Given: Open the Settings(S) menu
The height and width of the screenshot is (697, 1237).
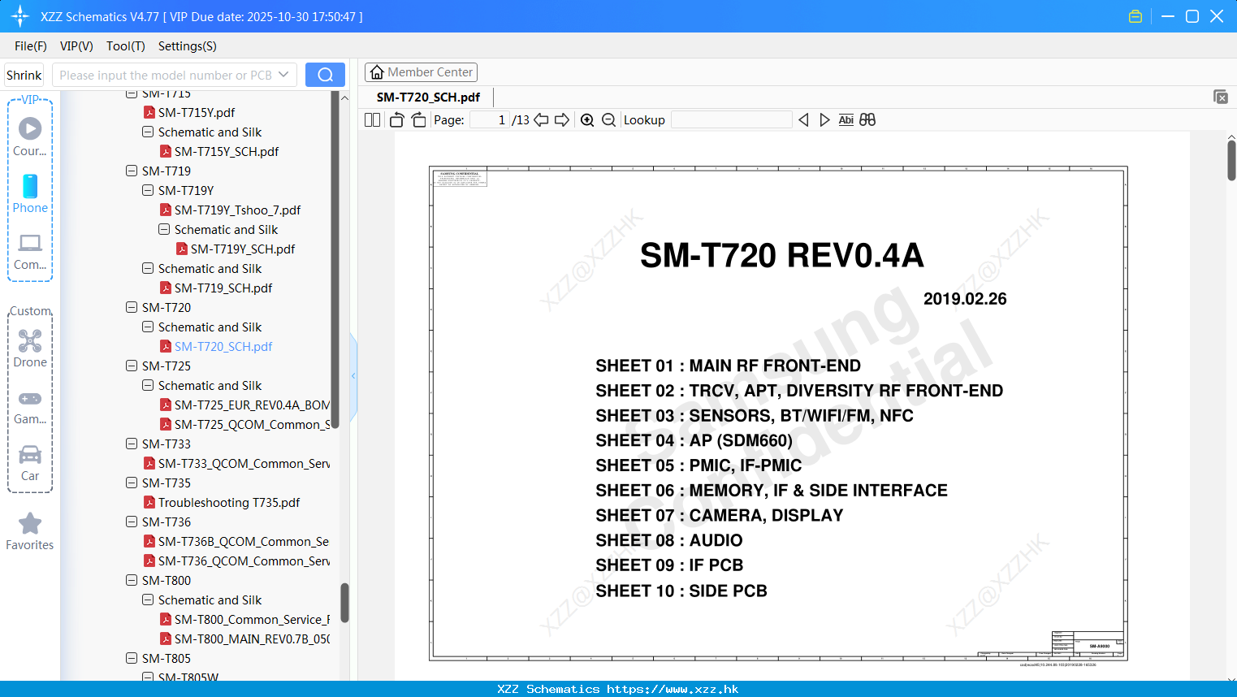Looking at the screenshot, I should (x=188, y=46).
